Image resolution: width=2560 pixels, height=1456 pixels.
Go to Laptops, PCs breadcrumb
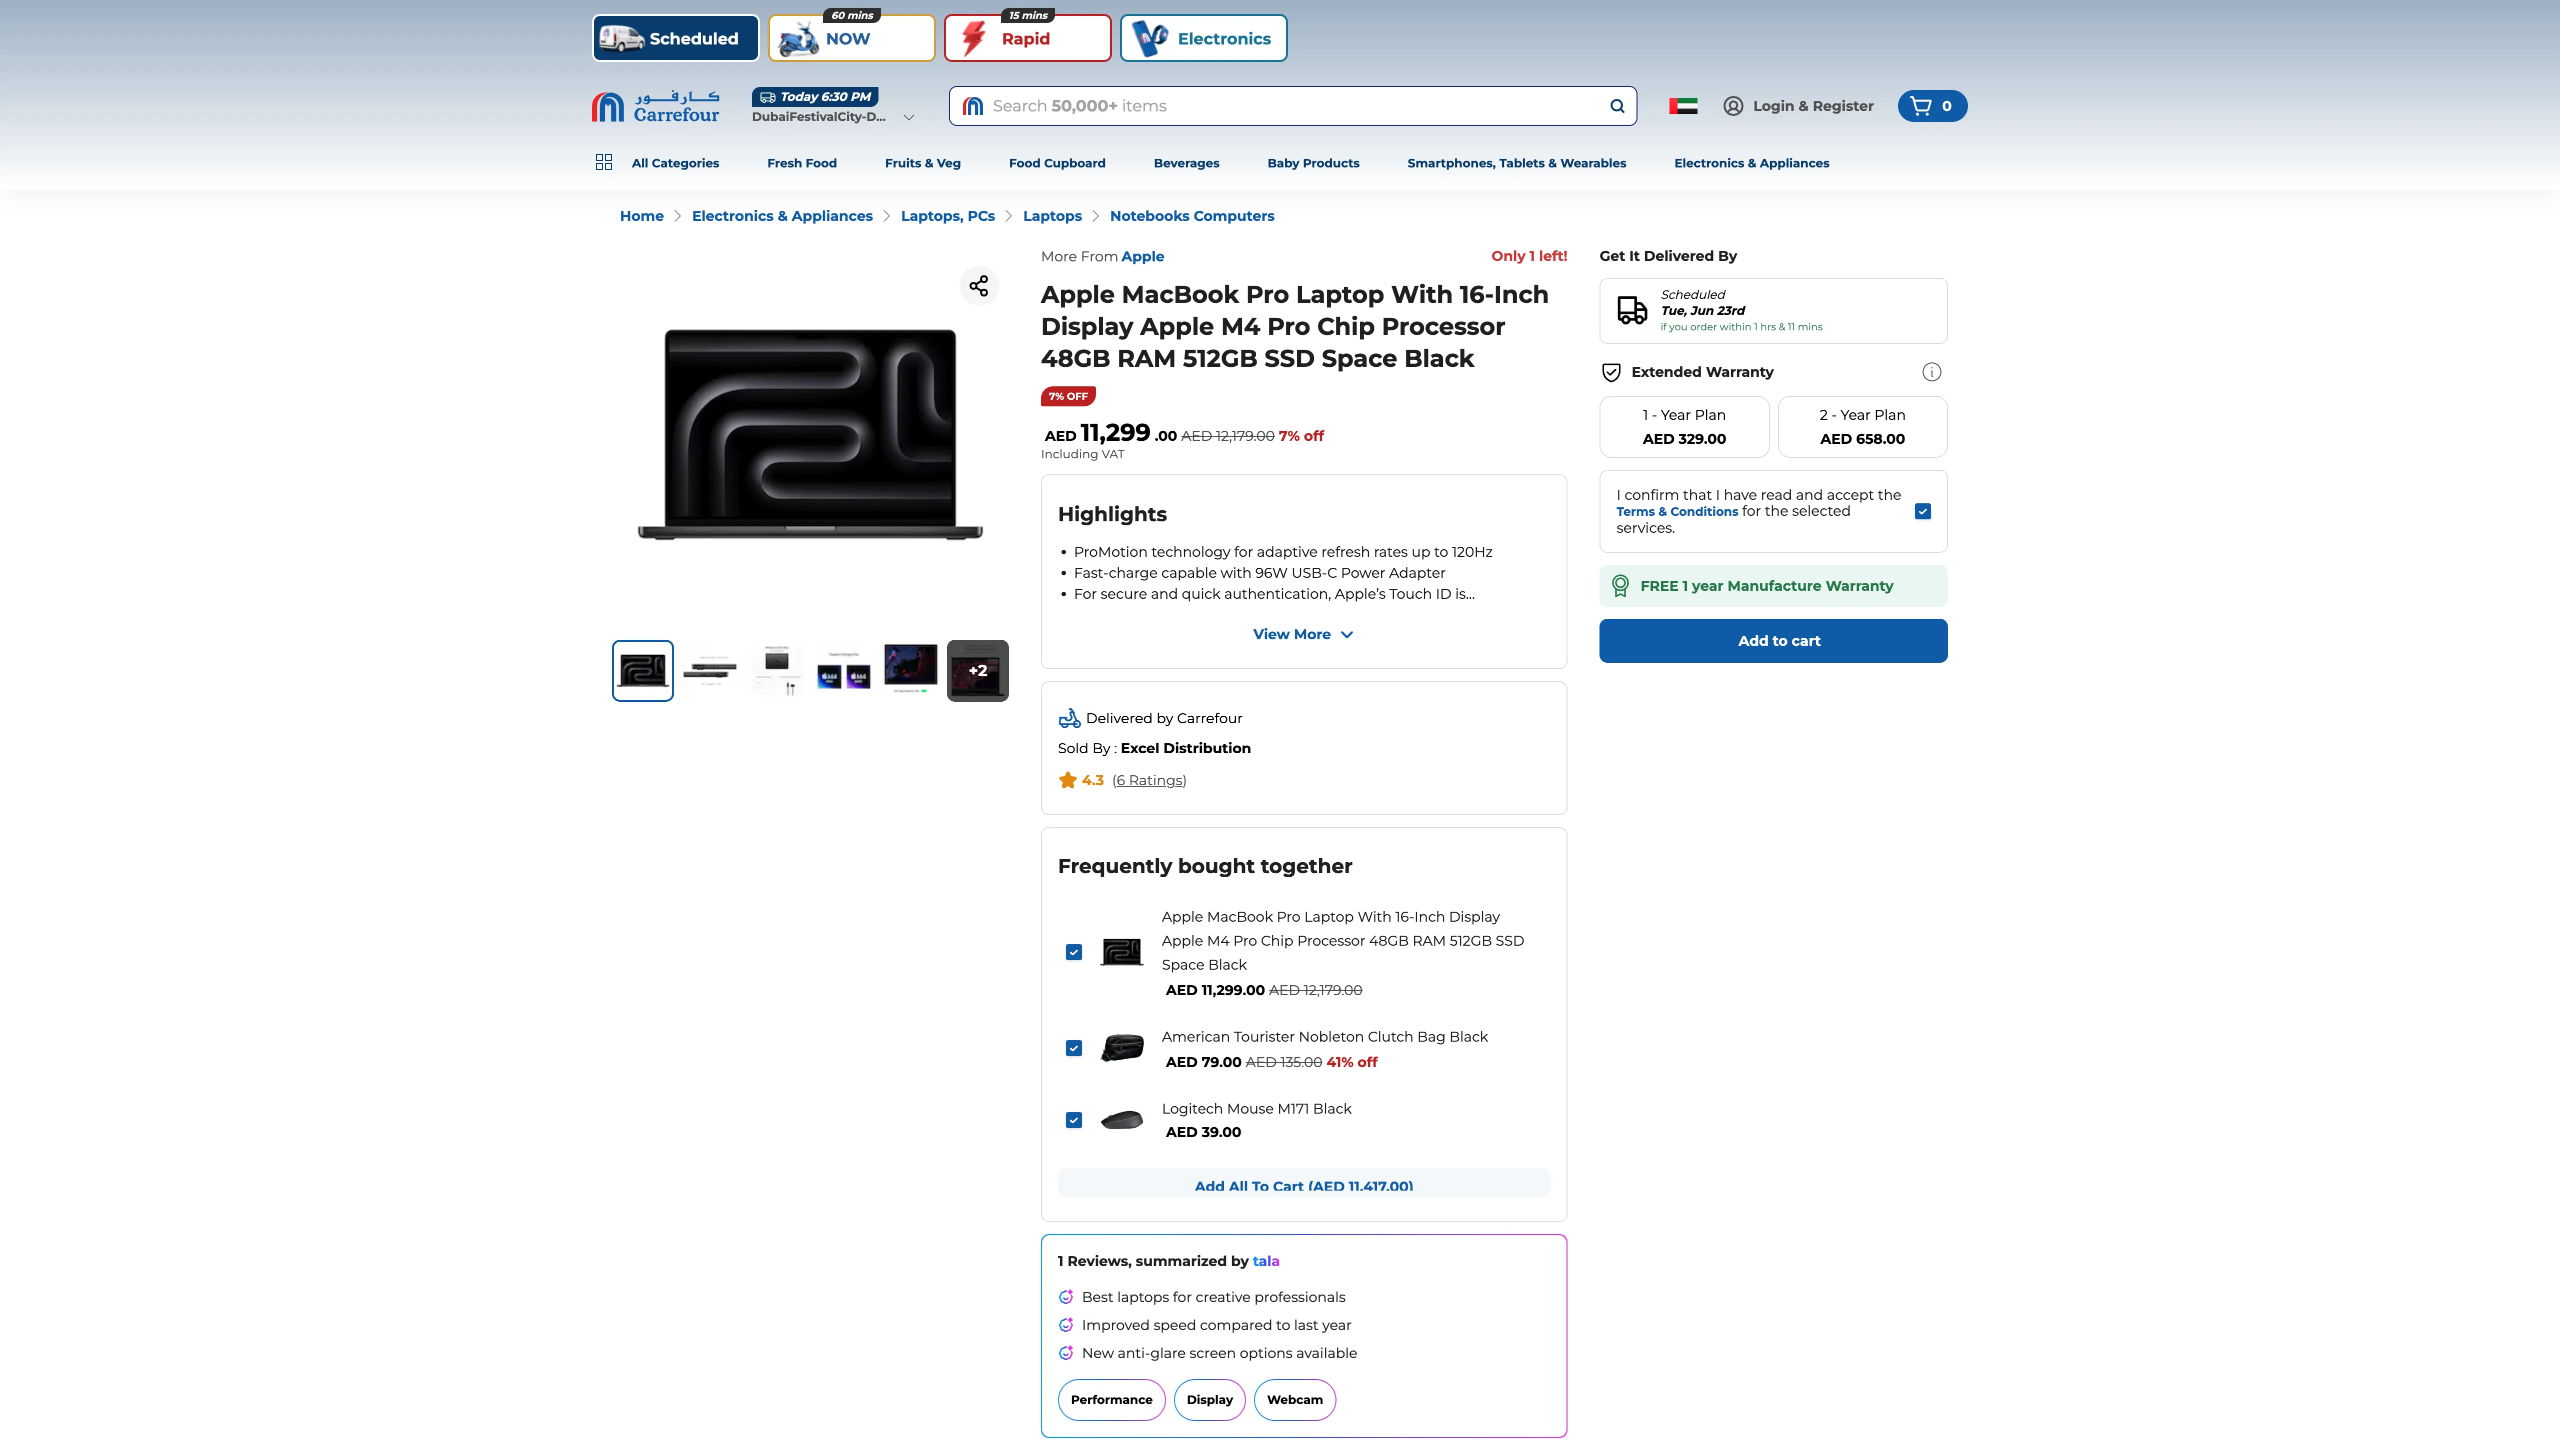pos(947,216)
